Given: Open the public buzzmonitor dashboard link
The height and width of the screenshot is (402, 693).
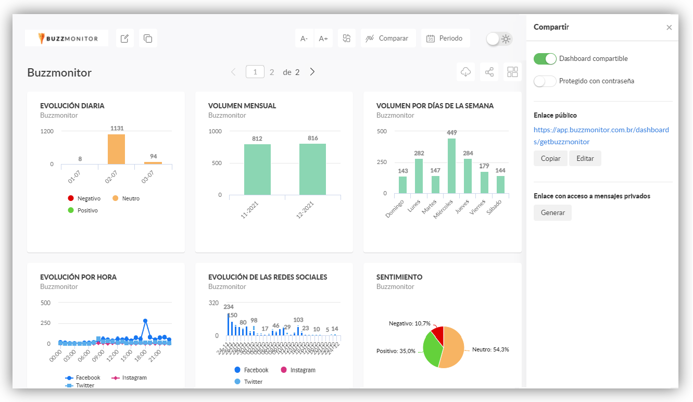Looking at the screenshot, I should click(601, 135).
